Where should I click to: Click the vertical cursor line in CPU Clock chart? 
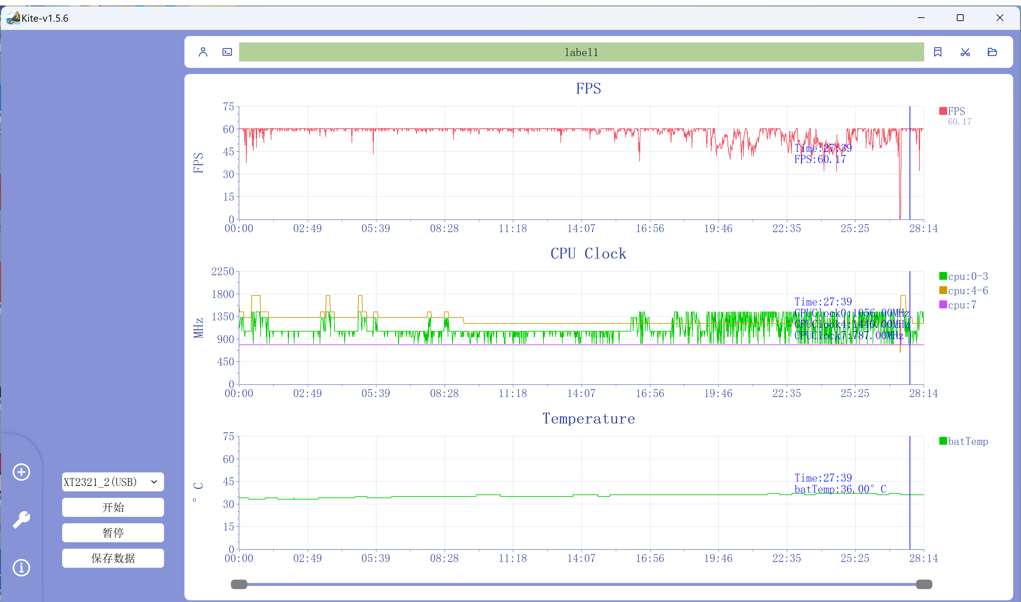click(910, 328)
